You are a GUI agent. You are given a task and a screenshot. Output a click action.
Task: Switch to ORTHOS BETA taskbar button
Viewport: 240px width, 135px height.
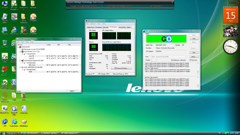pos(30,133)
